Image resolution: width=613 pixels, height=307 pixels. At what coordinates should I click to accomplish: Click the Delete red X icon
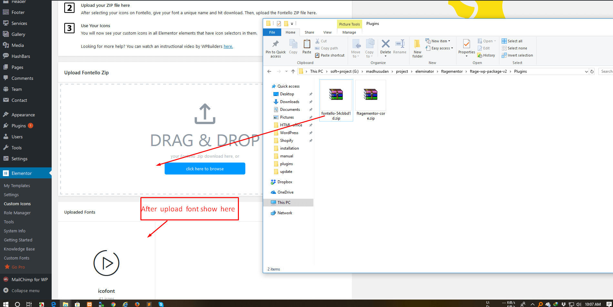385,44
